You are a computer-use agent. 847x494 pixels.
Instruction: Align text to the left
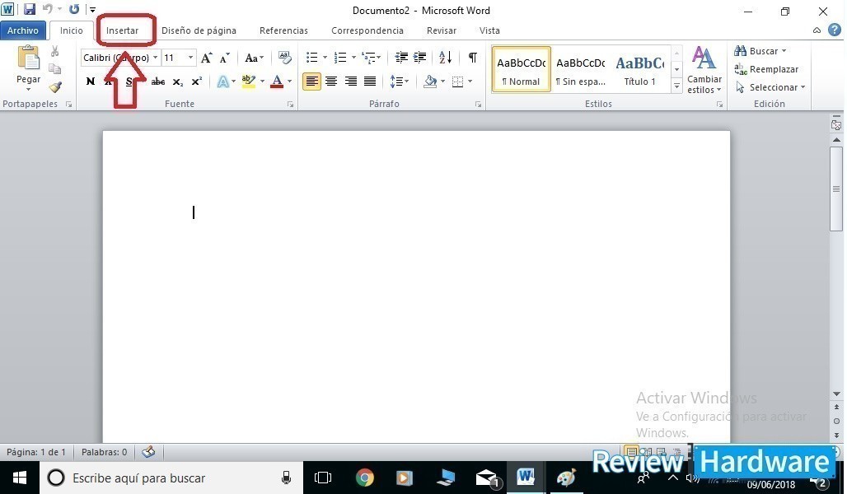(x=311, y=82)
